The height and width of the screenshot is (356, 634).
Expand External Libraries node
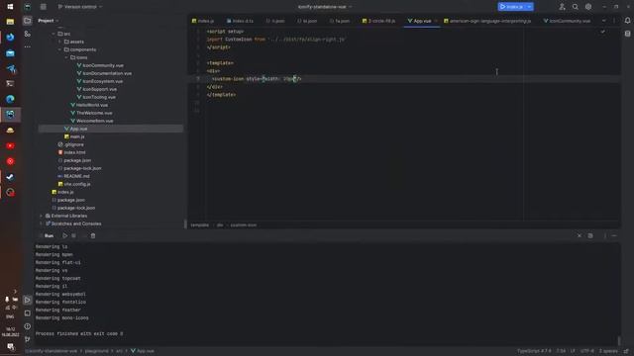[41, 216]
